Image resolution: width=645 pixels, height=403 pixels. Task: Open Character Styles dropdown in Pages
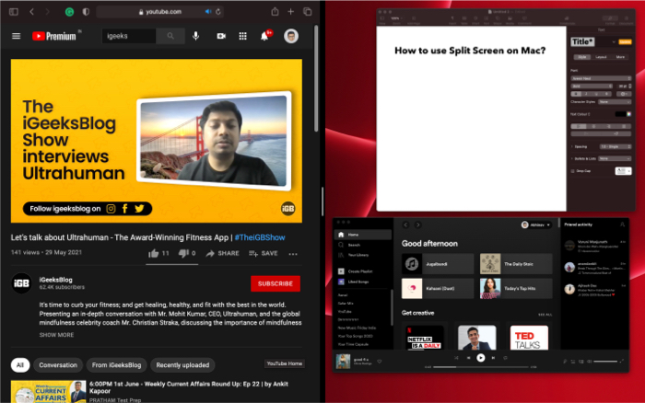coord(615,102)
